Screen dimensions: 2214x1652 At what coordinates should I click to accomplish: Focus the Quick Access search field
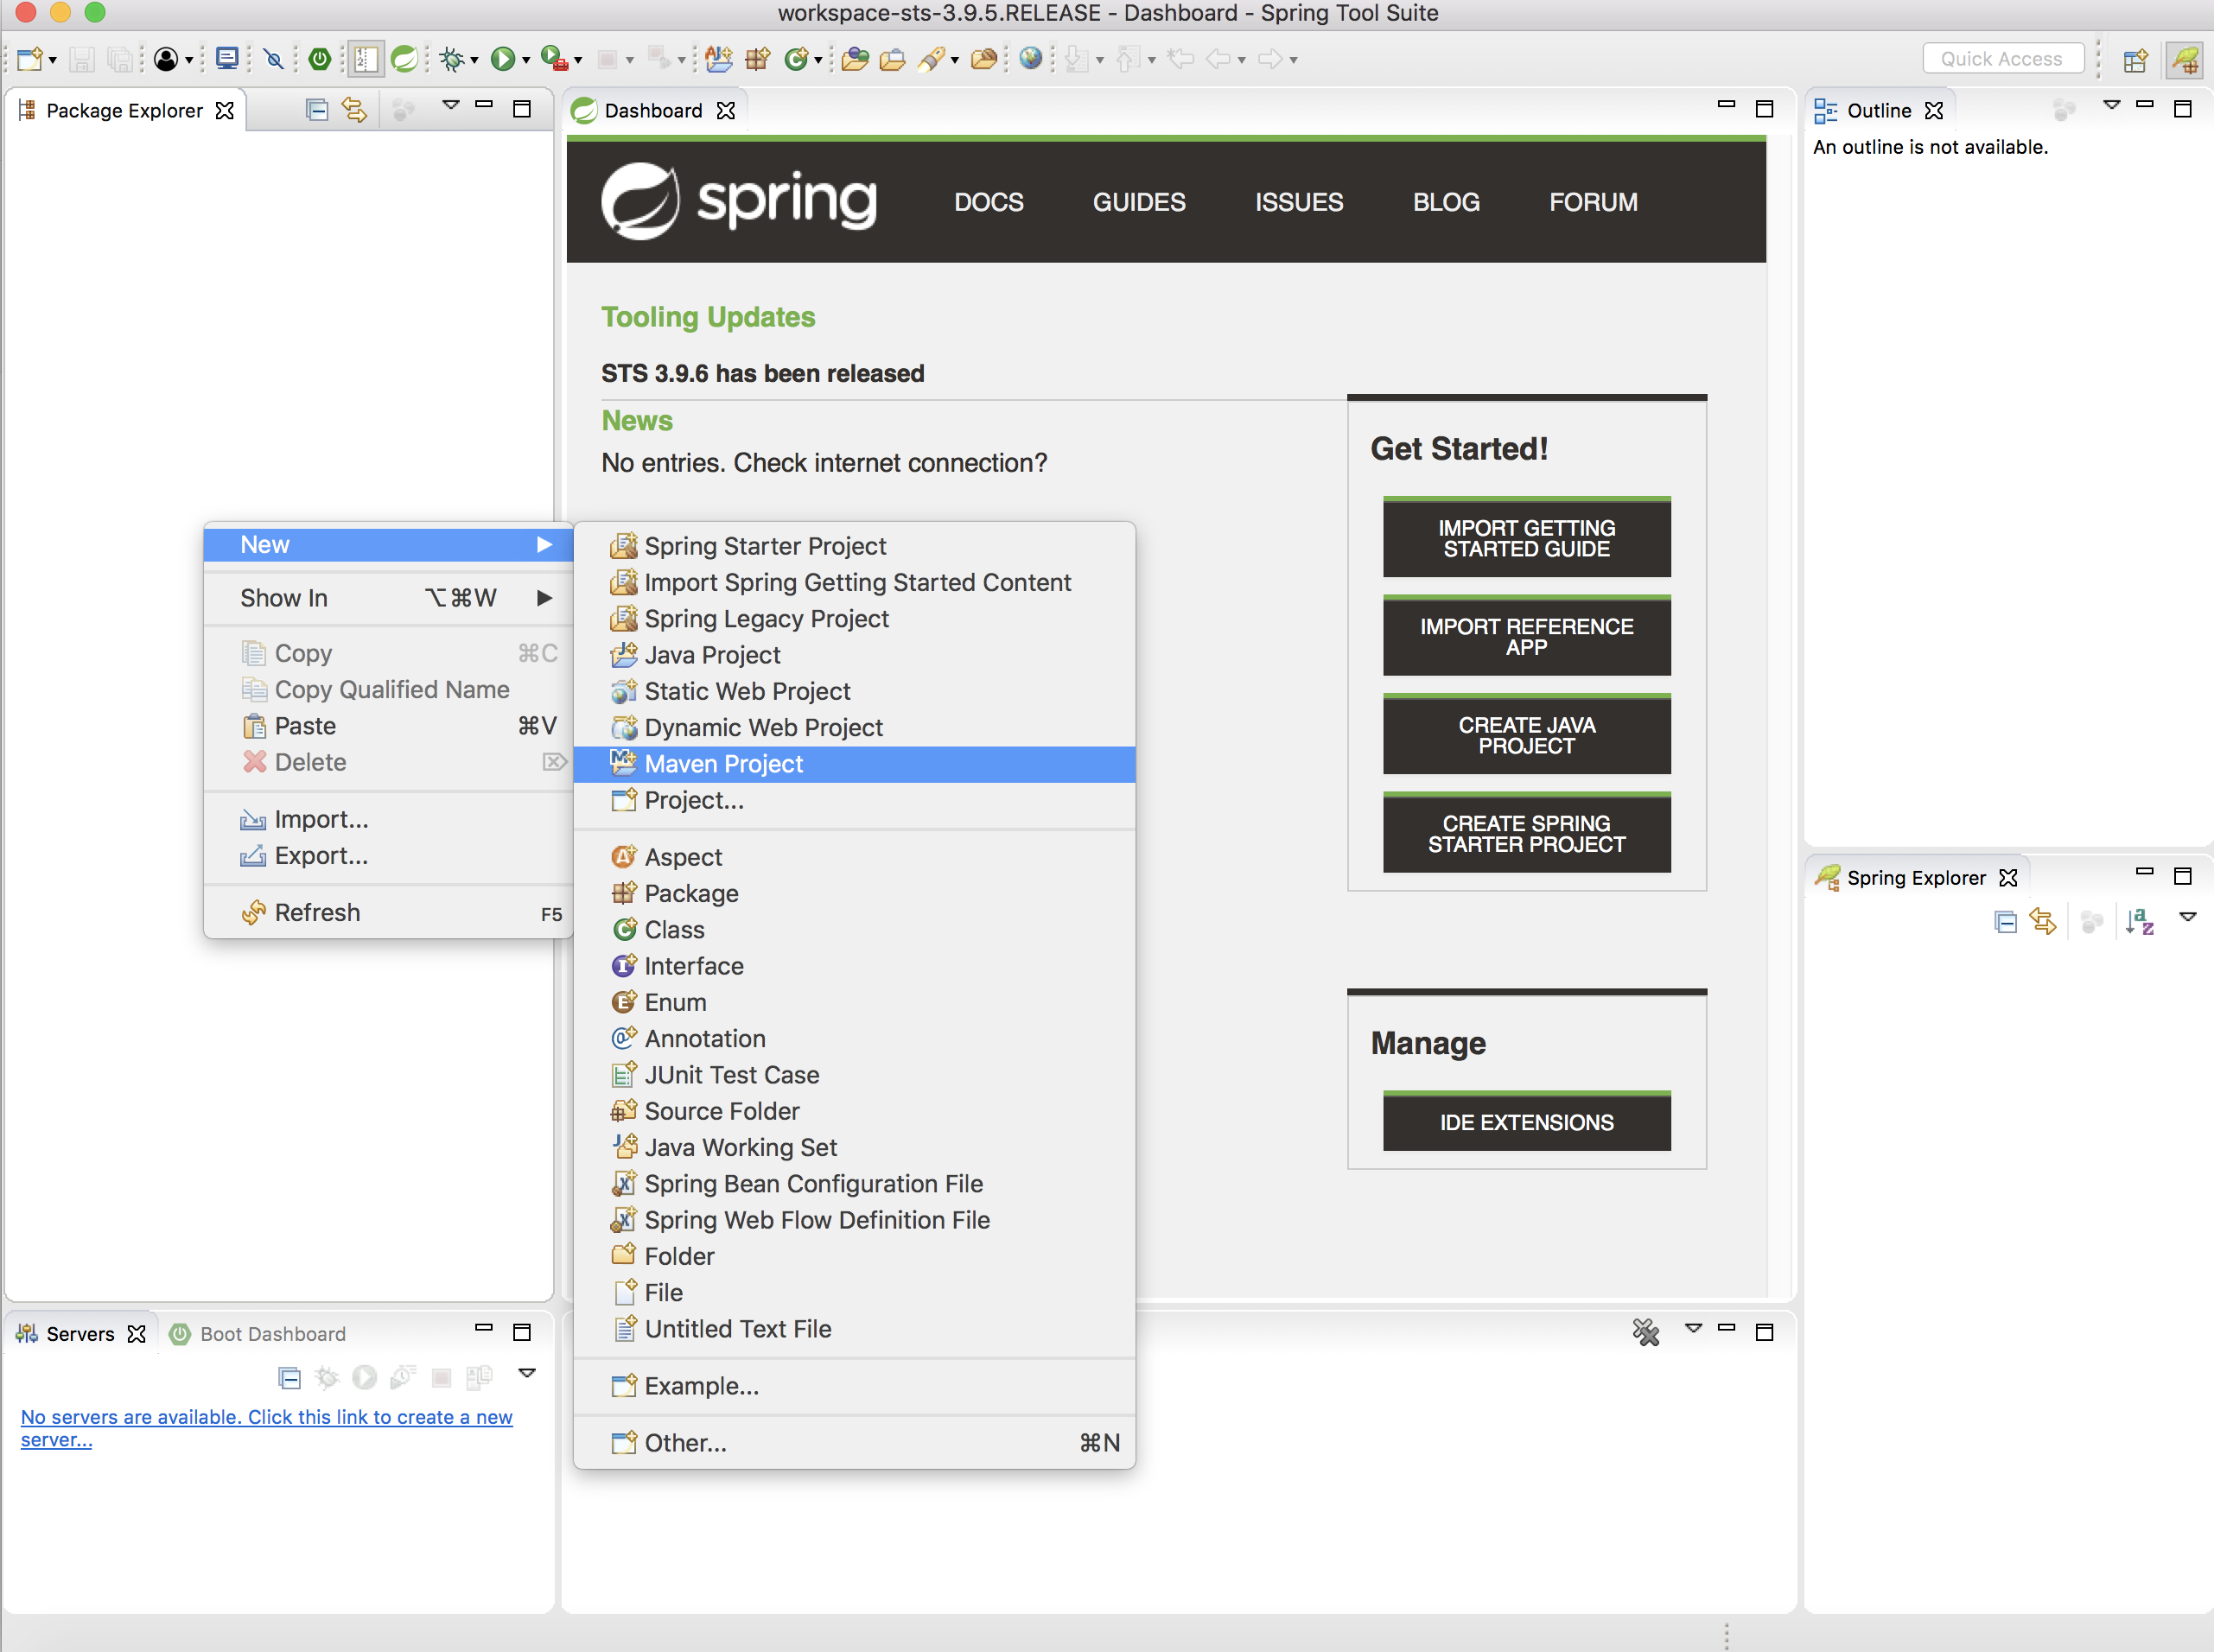tap(2003, 59)
